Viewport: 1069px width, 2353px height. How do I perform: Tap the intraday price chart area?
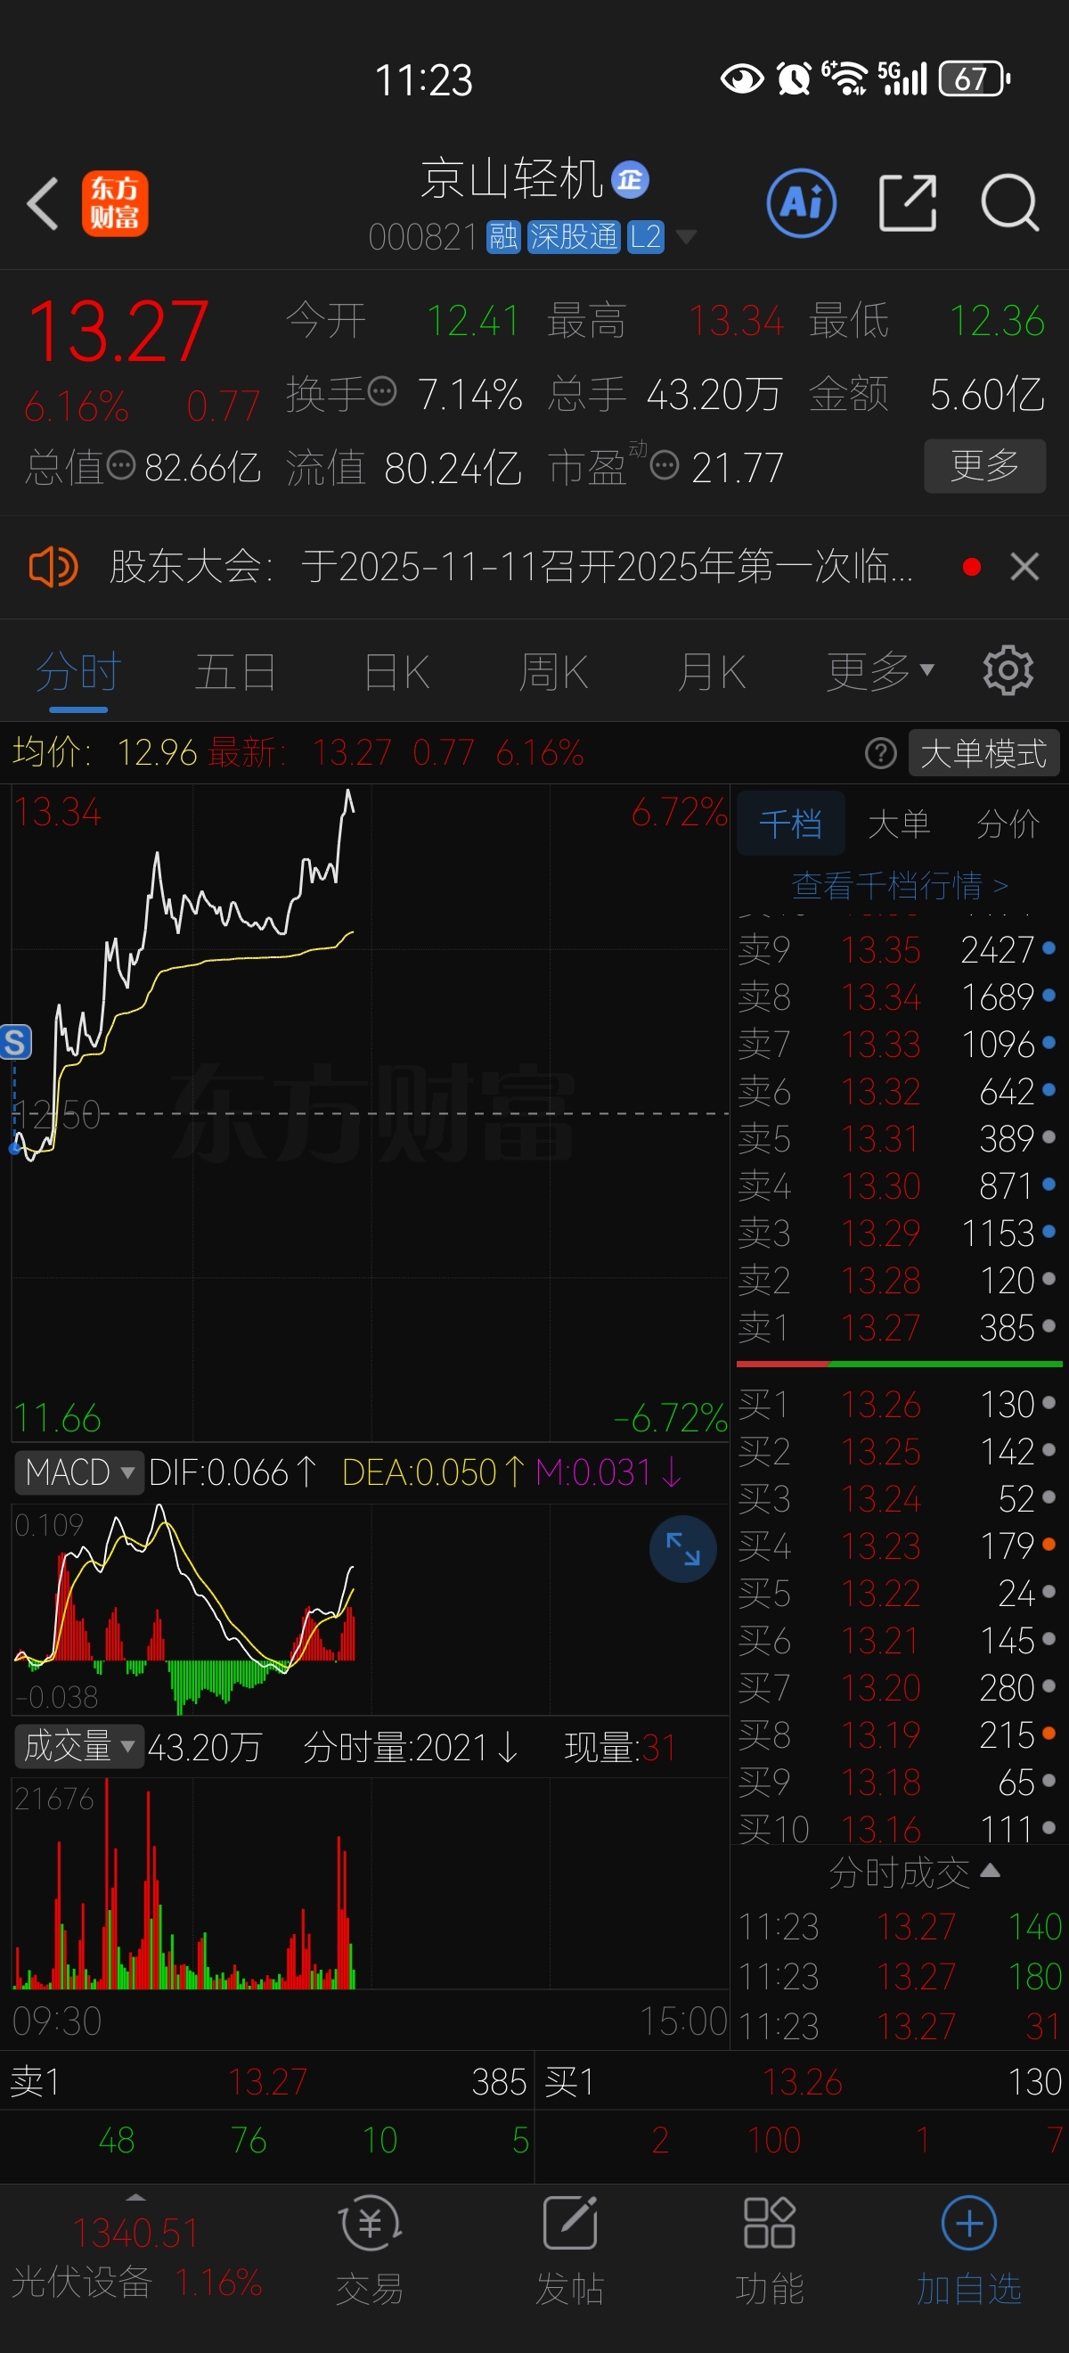(x=370, y=1112)
